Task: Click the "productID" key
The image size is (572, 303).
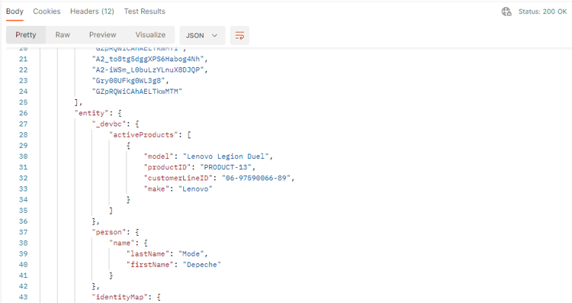Action: tap(167, 167)
